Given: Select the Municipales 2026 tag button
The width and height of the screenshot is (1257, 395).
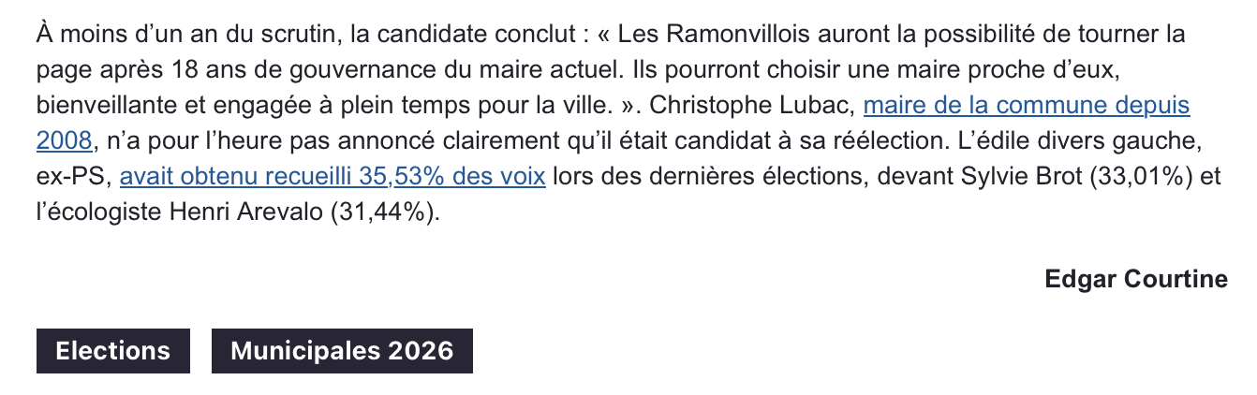Looking at the screenshot, I should coord(342,351).
